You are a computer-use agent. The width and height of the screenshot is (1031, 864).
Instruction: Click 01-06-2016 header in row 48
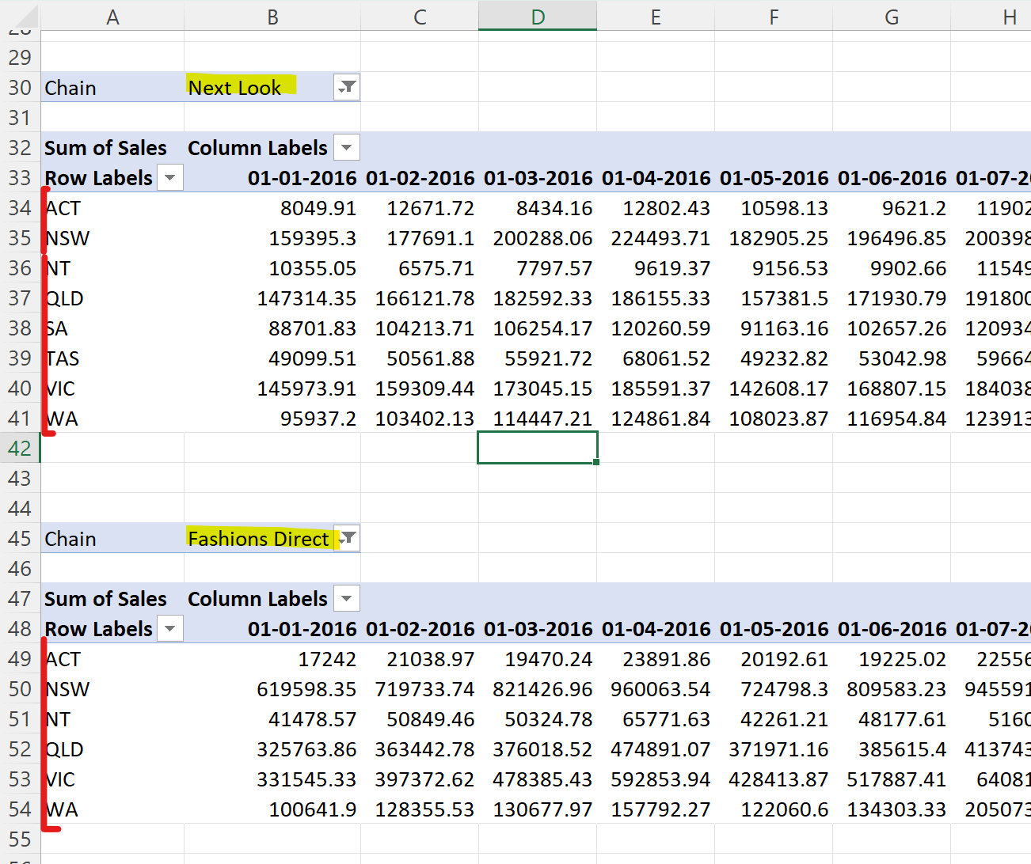(892, 628)
